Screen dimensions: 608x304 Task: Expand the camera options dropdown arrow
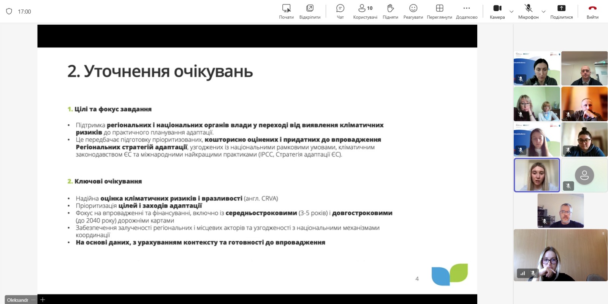[511, 12]
